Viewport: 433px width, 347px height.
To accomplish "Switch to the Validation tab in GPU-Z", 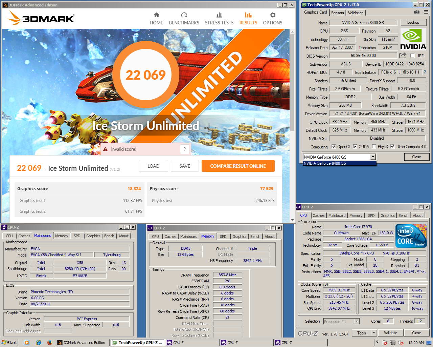I will pos(356,13).
